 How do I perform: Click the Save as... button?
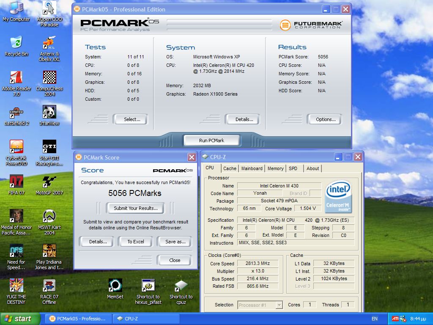pos(174,242)
